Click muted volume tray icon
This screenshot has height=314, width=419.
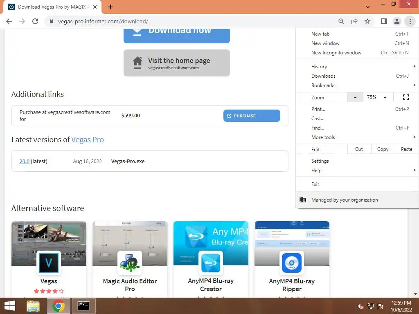pyautogui.click(x=360, y=306)
